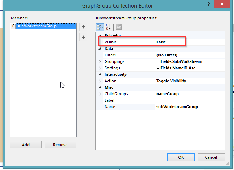The height and width of the screenshot is (170, 234).
Task: Expand the Sortings property
Action: point(100,68)
